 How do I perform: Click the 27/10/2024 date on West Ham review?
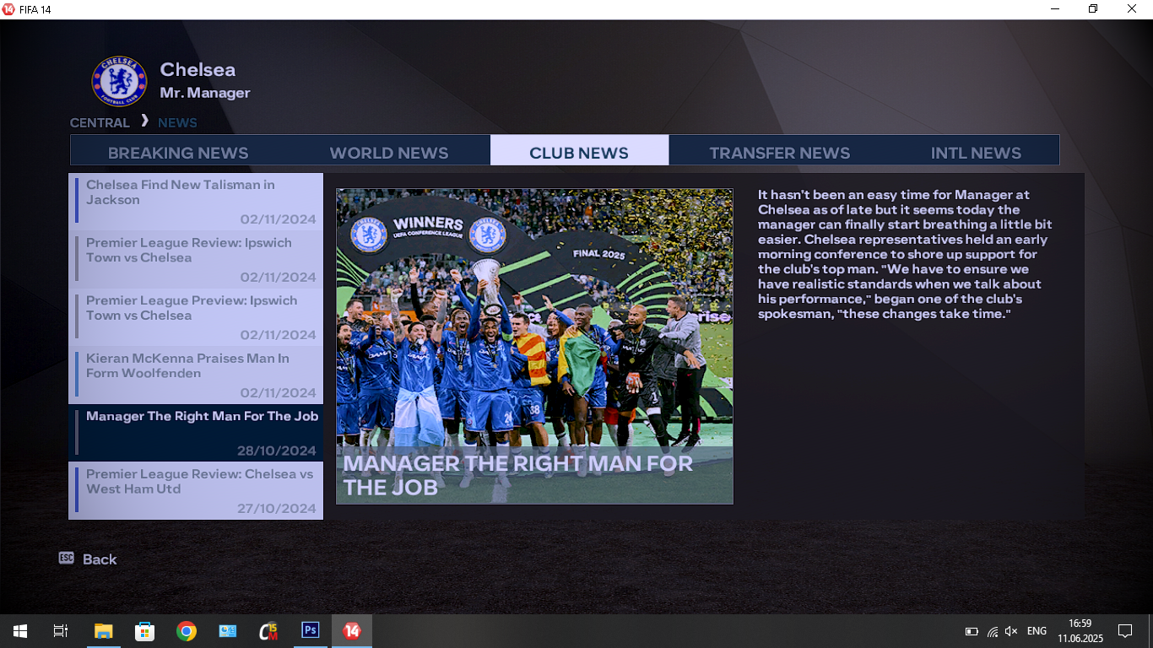click(276, 509)
